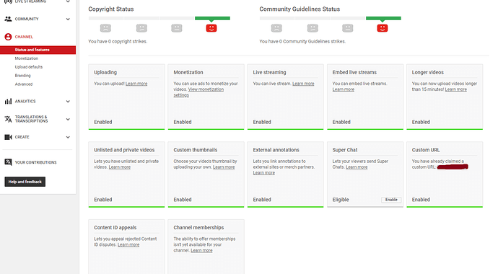This screenshot has width=498, height=274.
Task: Open Learn more in Super Chat card
Action: (x=357, y=167)
